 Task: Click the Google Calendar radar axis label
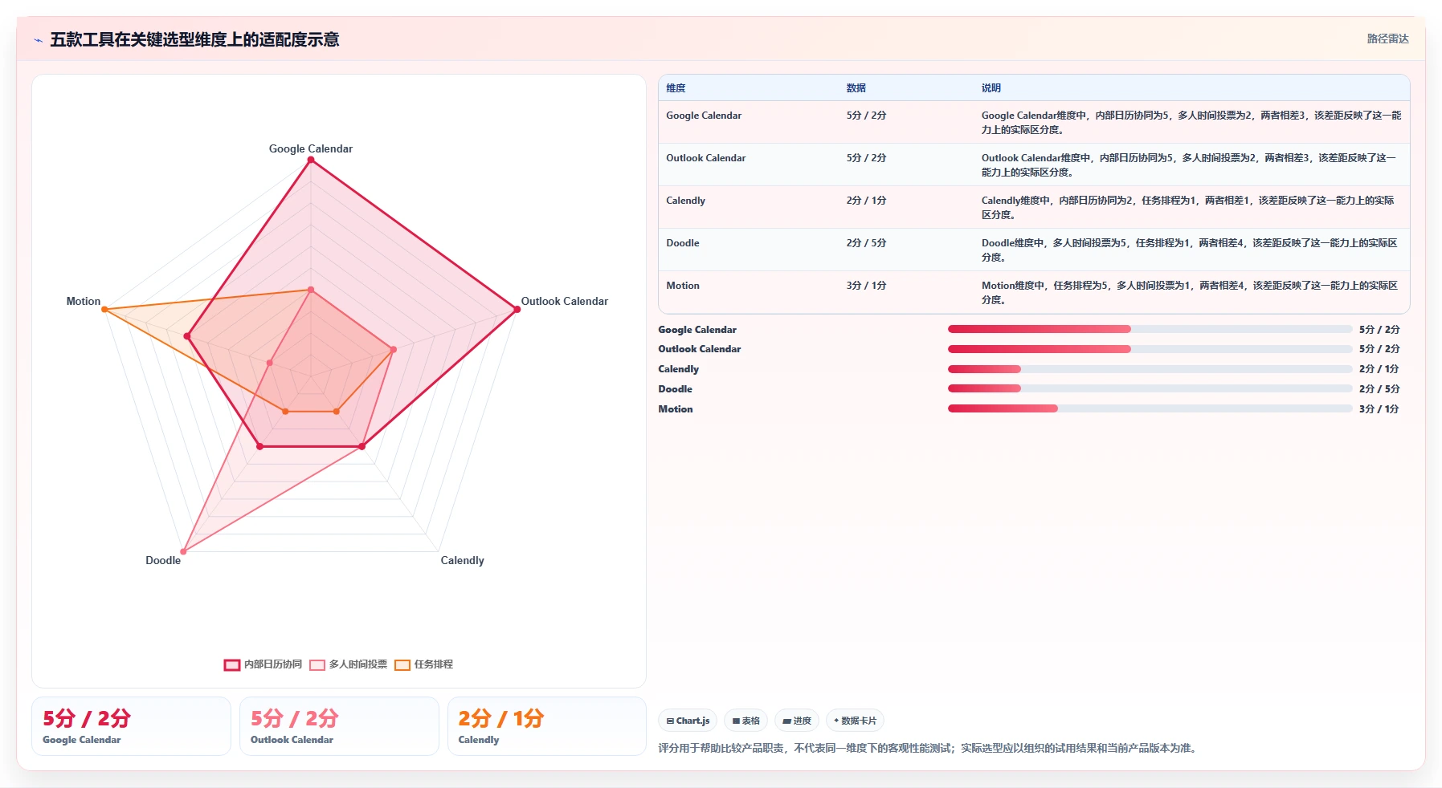pyautogui.click(x=311, y=148)
